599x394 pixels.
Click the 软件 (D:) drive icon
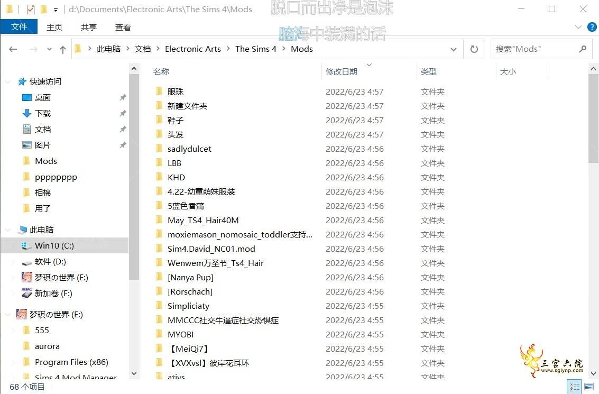(27, 262)
